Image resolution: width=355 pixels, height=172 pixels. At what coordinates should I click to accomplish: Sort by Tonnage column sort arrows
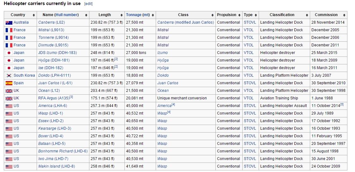click(x=153, y=15)
